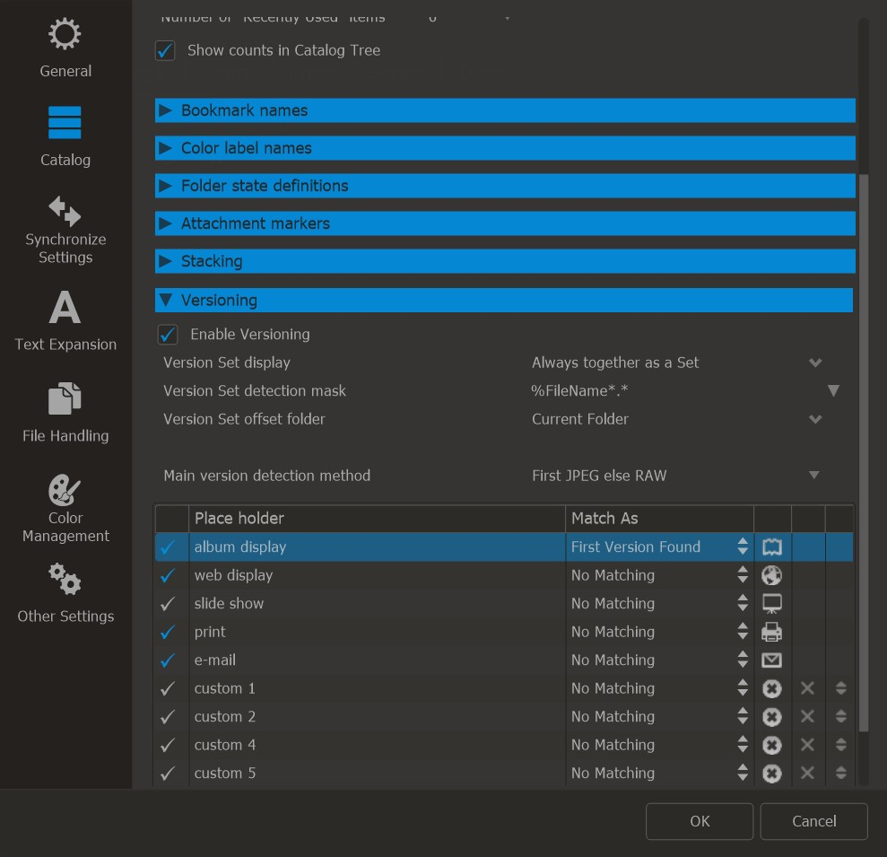Open Color Management palette icon

(x=65, y=490)
